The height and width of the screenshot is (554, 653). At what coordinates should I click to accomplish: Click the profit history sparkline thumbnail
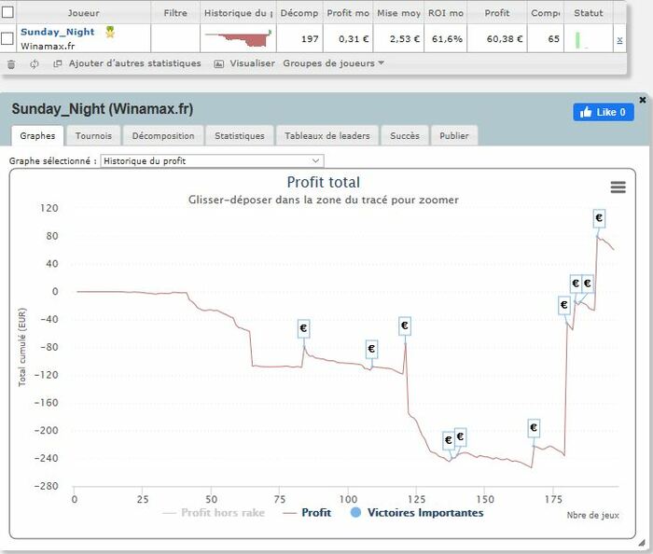(238, 38)
